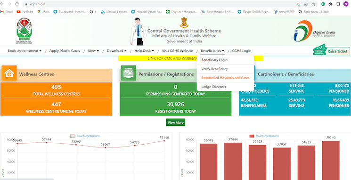Image resolution: width=351 pixels, height=180 pixels.
Task: Click the 6,75,043 Serving figure
Action: coord(297,85)
